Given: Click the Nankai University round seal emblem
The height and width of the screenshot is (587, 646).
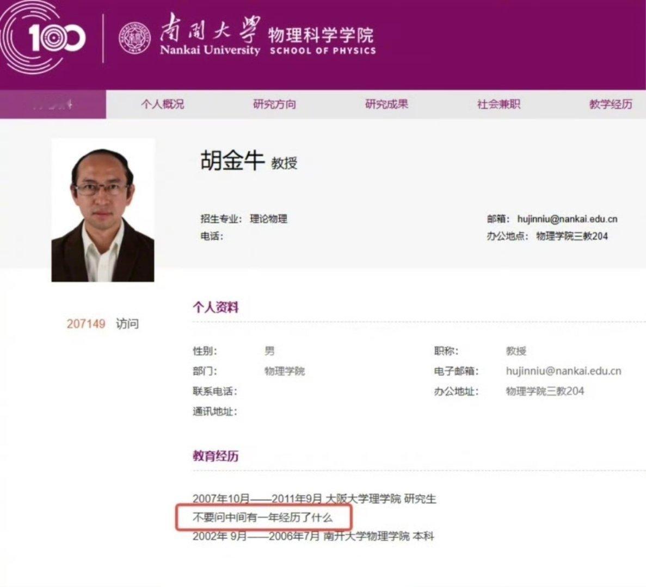Looking at the screenshot, I should [135, 38].
